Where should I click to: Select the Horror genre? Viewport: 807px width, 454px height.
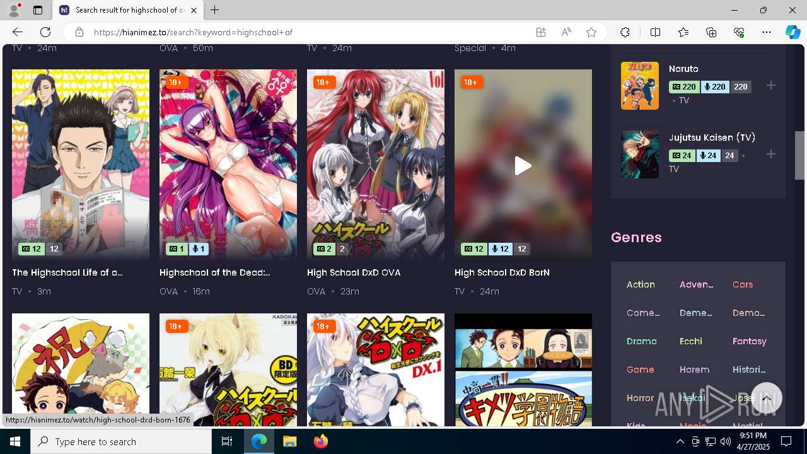point(641,398)
